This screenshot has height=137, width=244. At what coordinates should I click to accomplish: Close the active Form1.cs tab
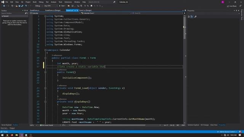77,10
